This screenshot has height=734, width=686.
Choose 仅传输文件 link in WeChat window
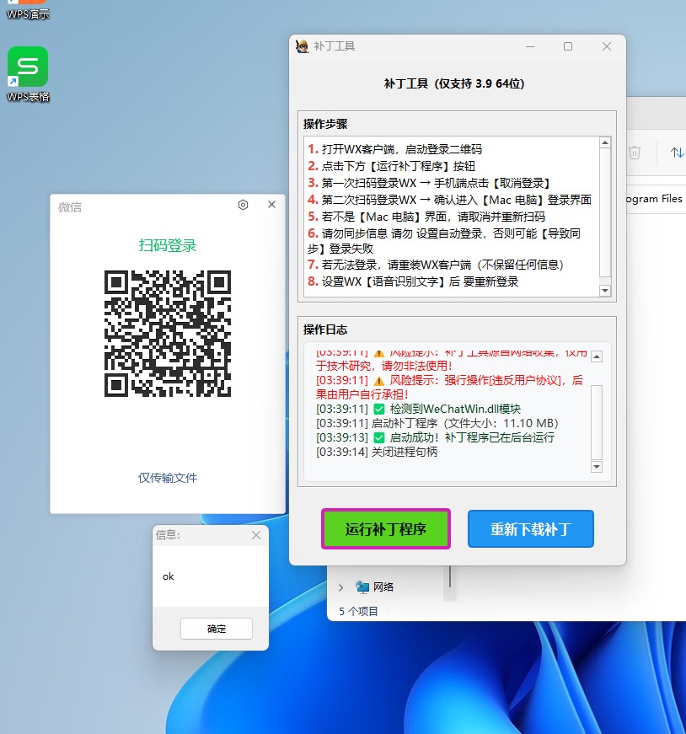pyautogui.click(x=168, y=478)
